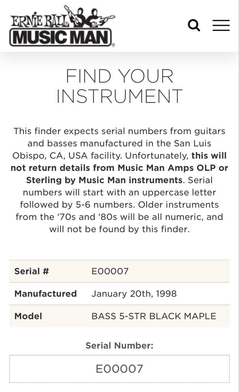Click the 'will not be found by this finder' sentence

(119, 229)
